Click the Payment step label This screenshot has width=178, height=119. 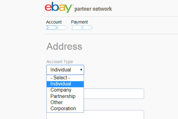click(79, 22)
